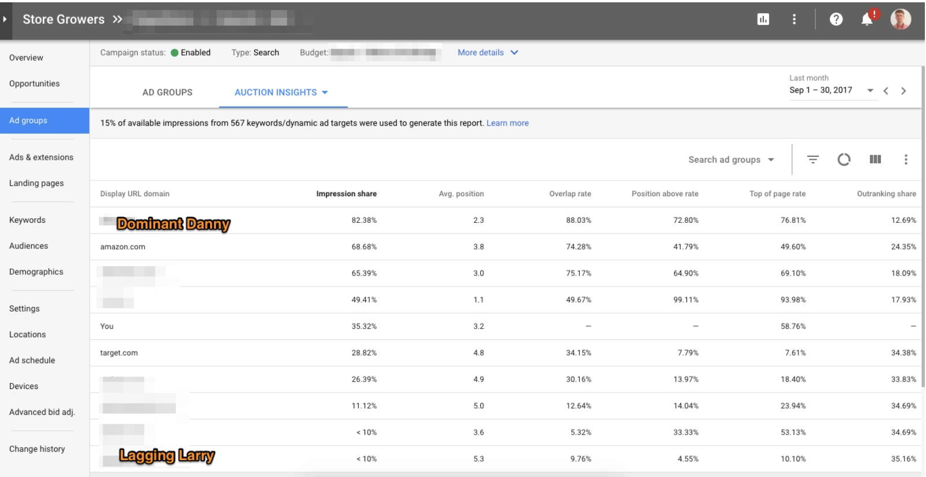Open the top bar three-dot menu

click(x=794, y=19)
